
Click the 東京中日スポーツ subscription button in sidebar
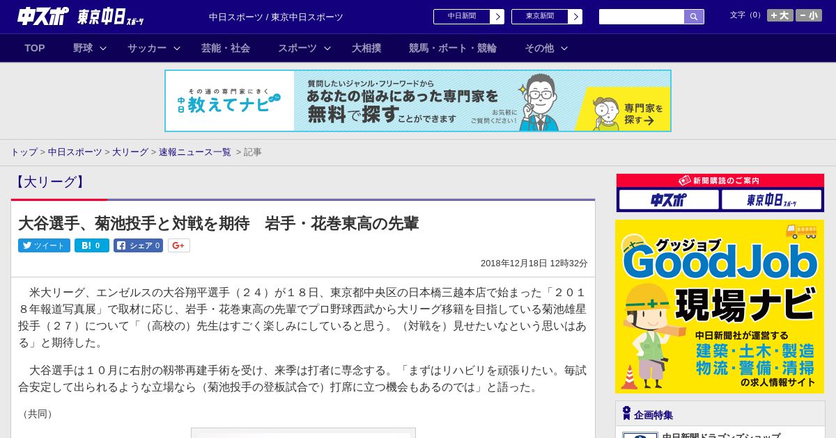(x=771, y=200)
